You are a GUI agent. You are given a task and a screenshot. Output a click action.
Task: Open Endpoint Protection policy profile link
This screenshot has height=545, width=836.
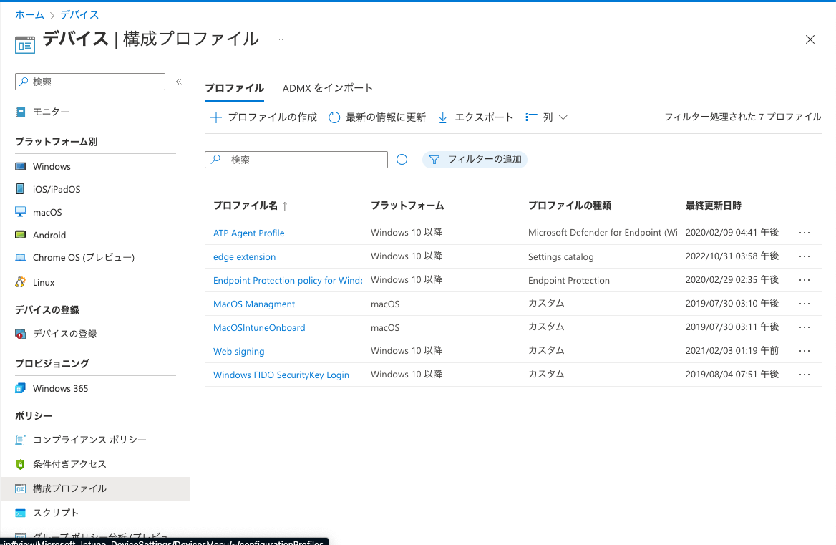(x=288, y=280)
